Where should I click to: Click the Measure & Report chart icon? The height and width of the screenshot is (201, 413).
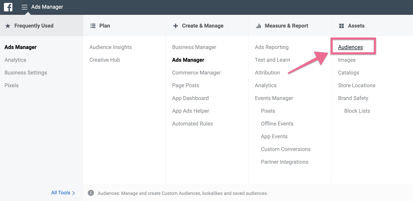tap(258, 26)
